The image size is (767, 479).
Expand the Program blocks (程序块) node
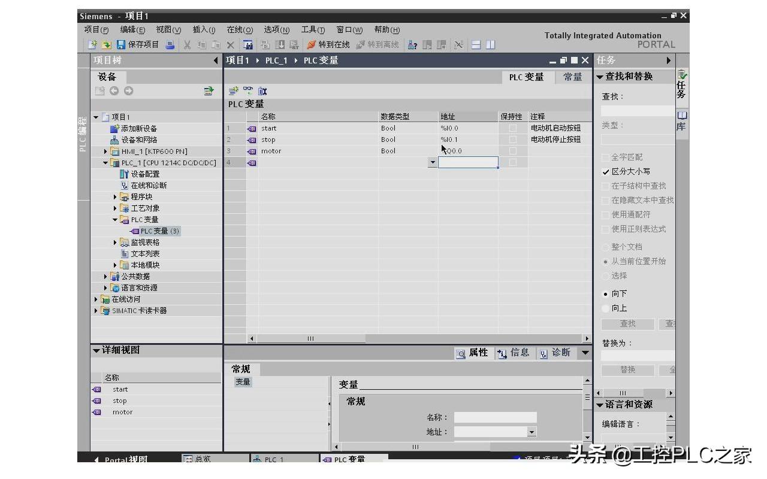[115, 197]
